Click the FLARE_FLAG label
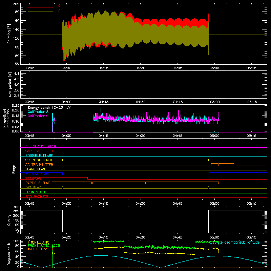271x271 pixels. click(x=35, y=169)
